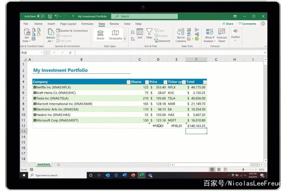Click the Advanced filter icon

(x=156, y=41)
